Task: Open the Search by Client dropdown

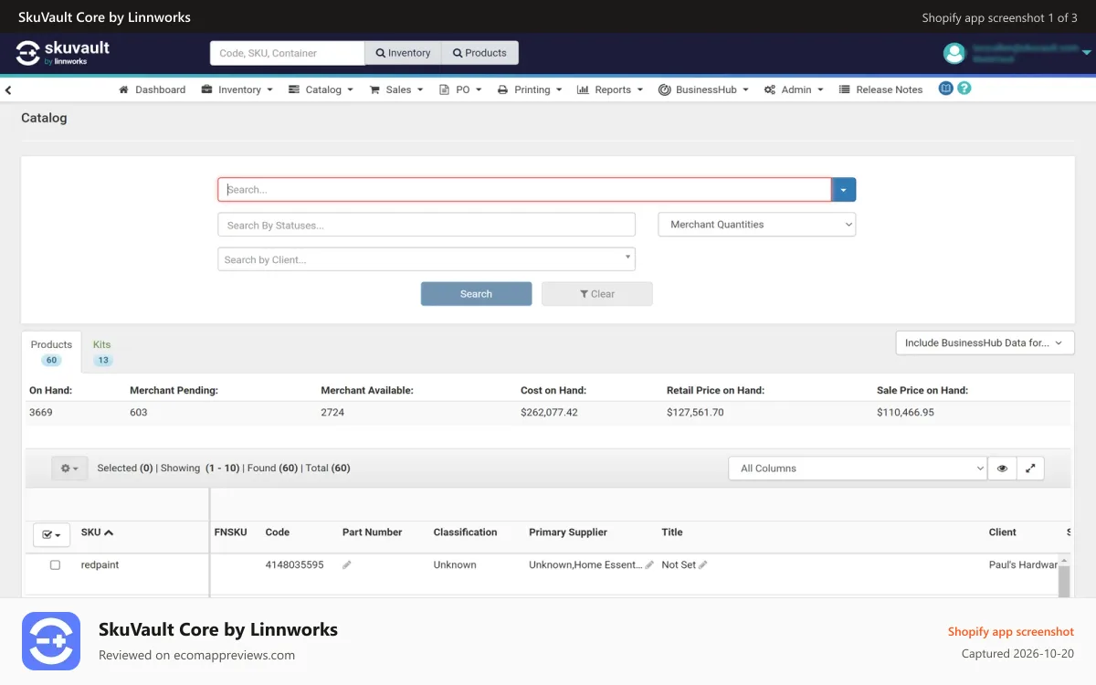Action: (x=427, y=259)
